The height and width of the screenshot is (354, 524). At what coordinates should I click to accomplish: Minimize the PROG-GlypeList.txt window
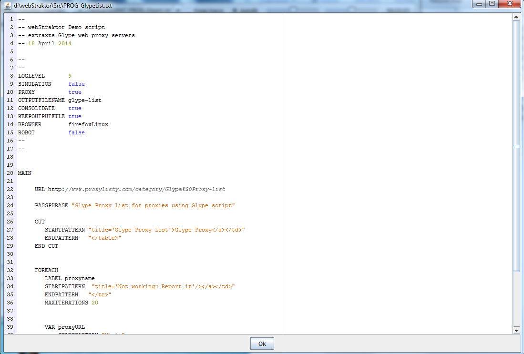coord(479,3)
